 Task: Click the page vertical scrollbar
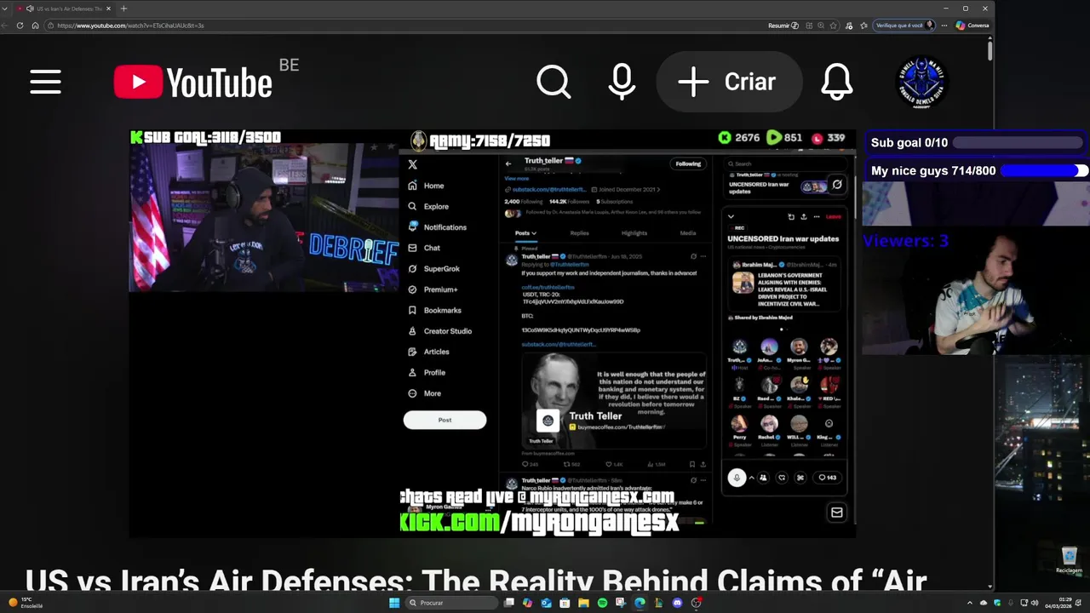click(990, 51)
